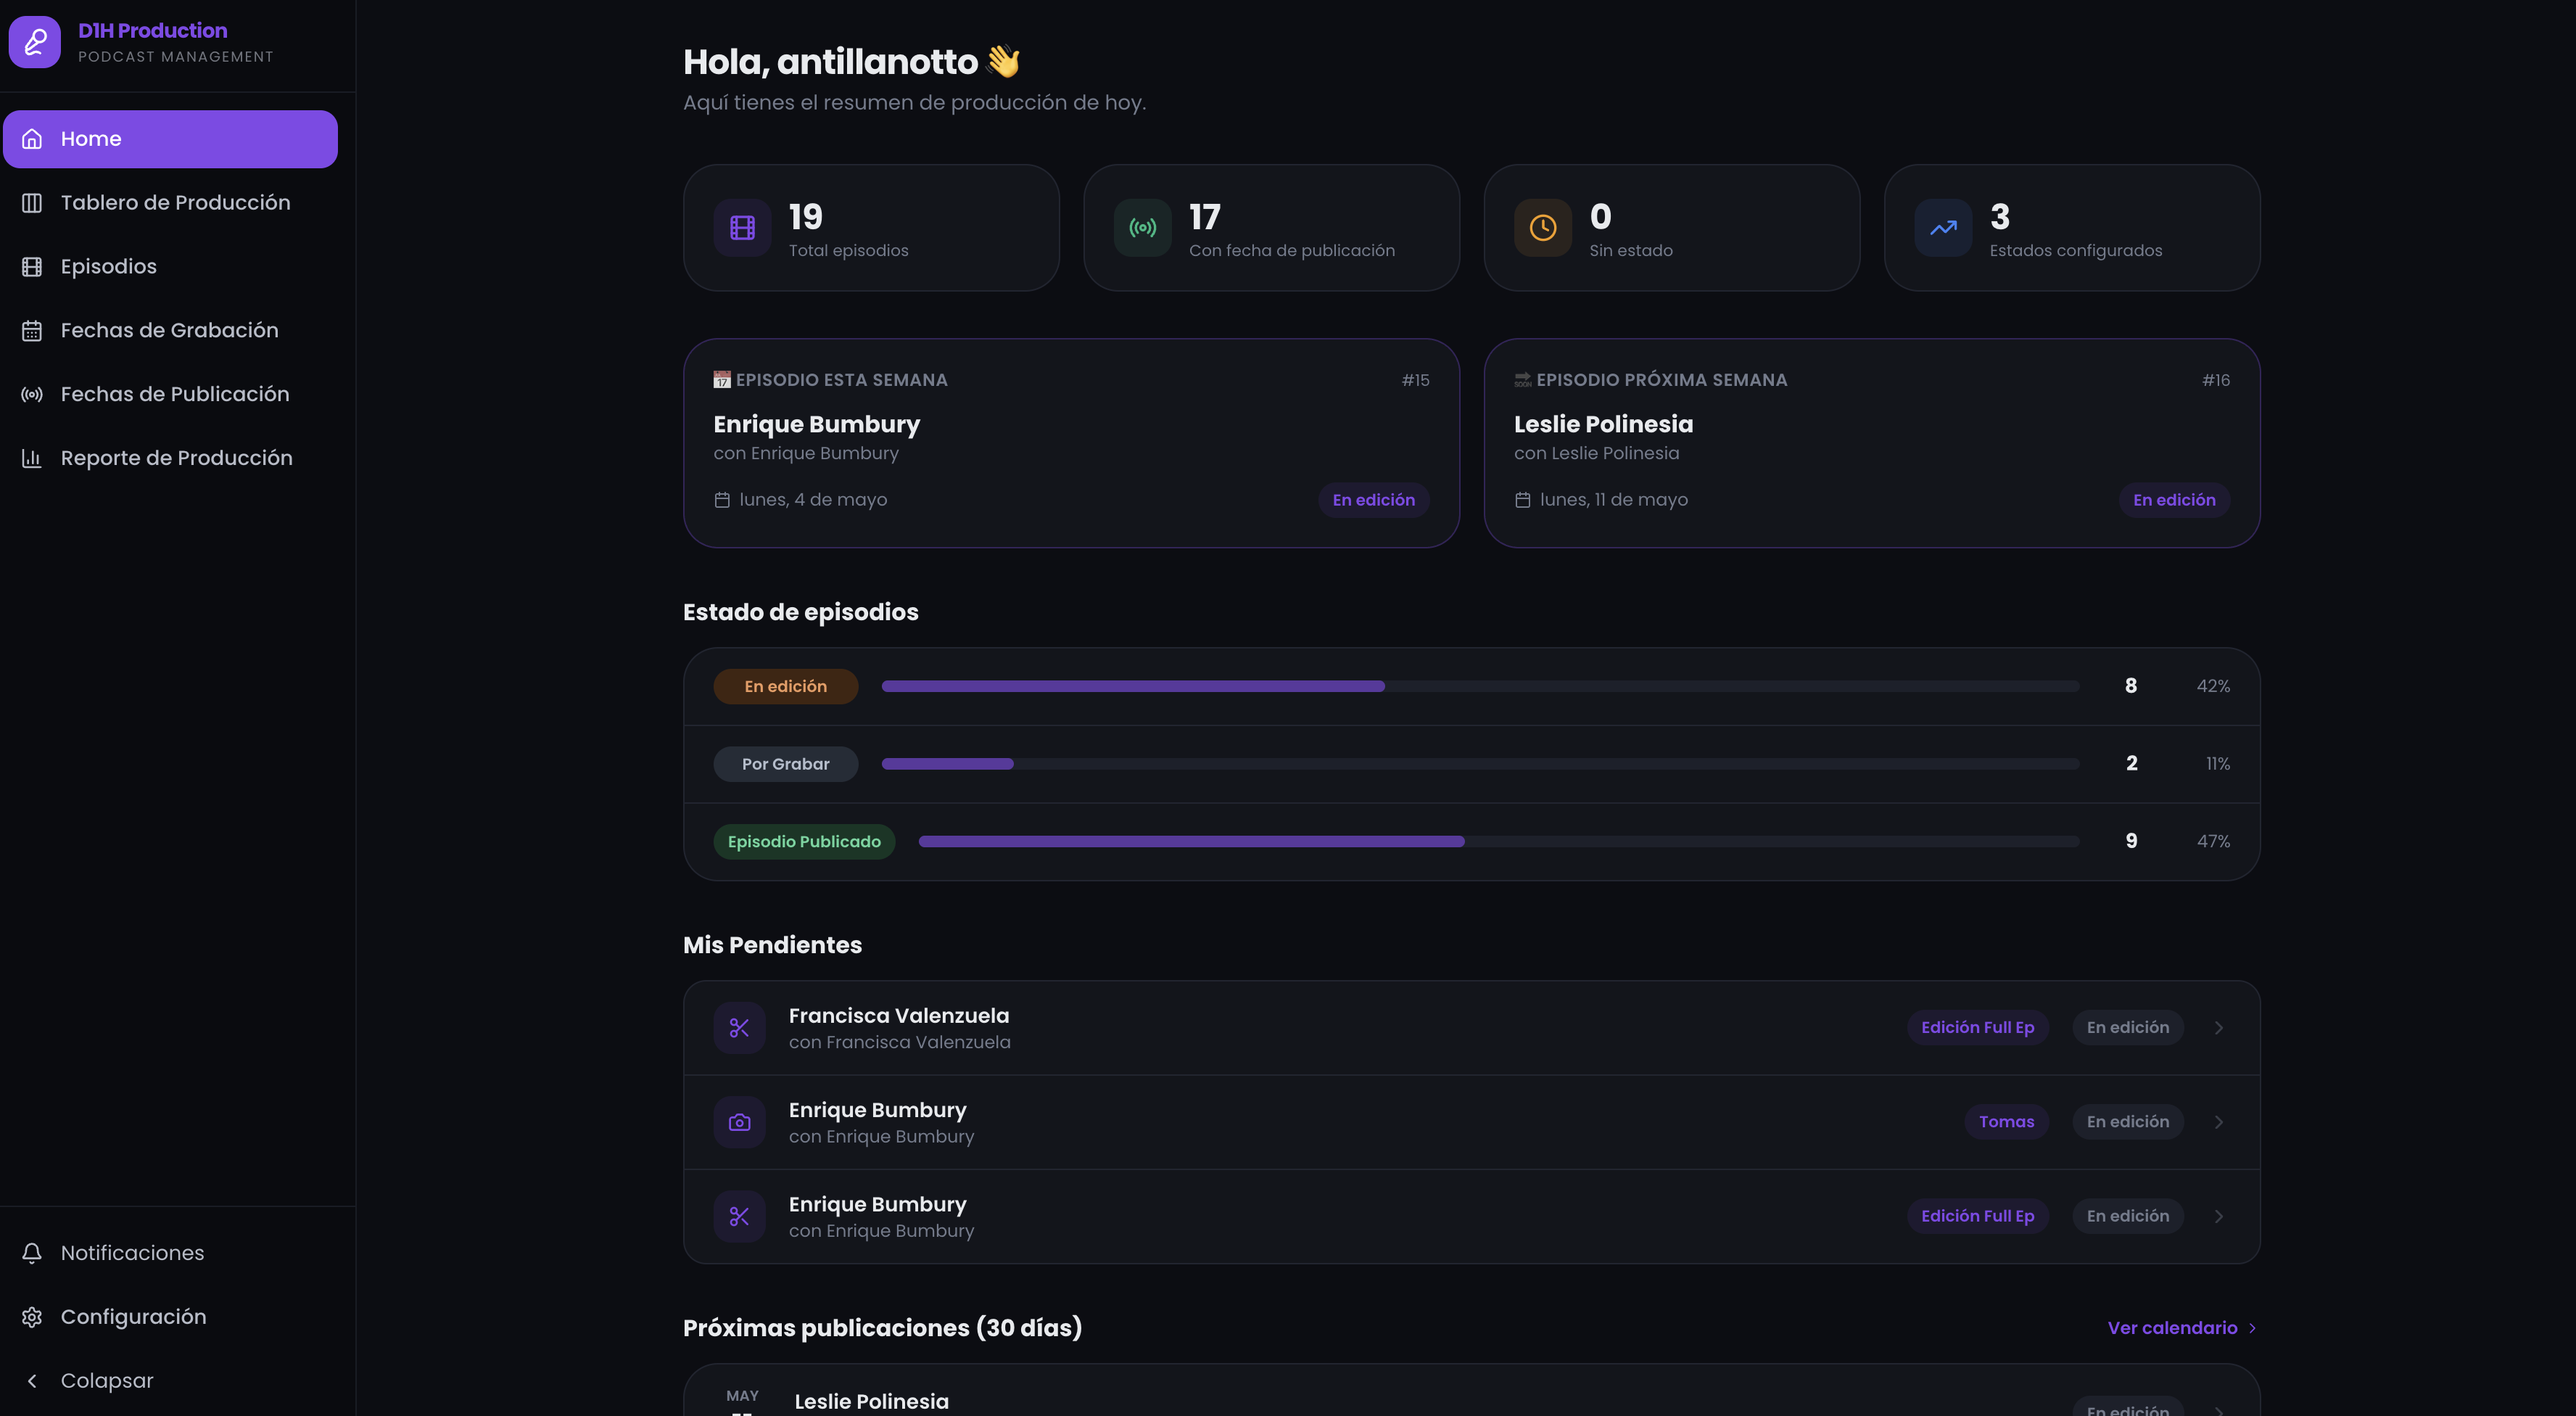Screen dimensions: 2576x1416
Task: Click the En edición badge on episode #15 card
Action: (1373, 500)
